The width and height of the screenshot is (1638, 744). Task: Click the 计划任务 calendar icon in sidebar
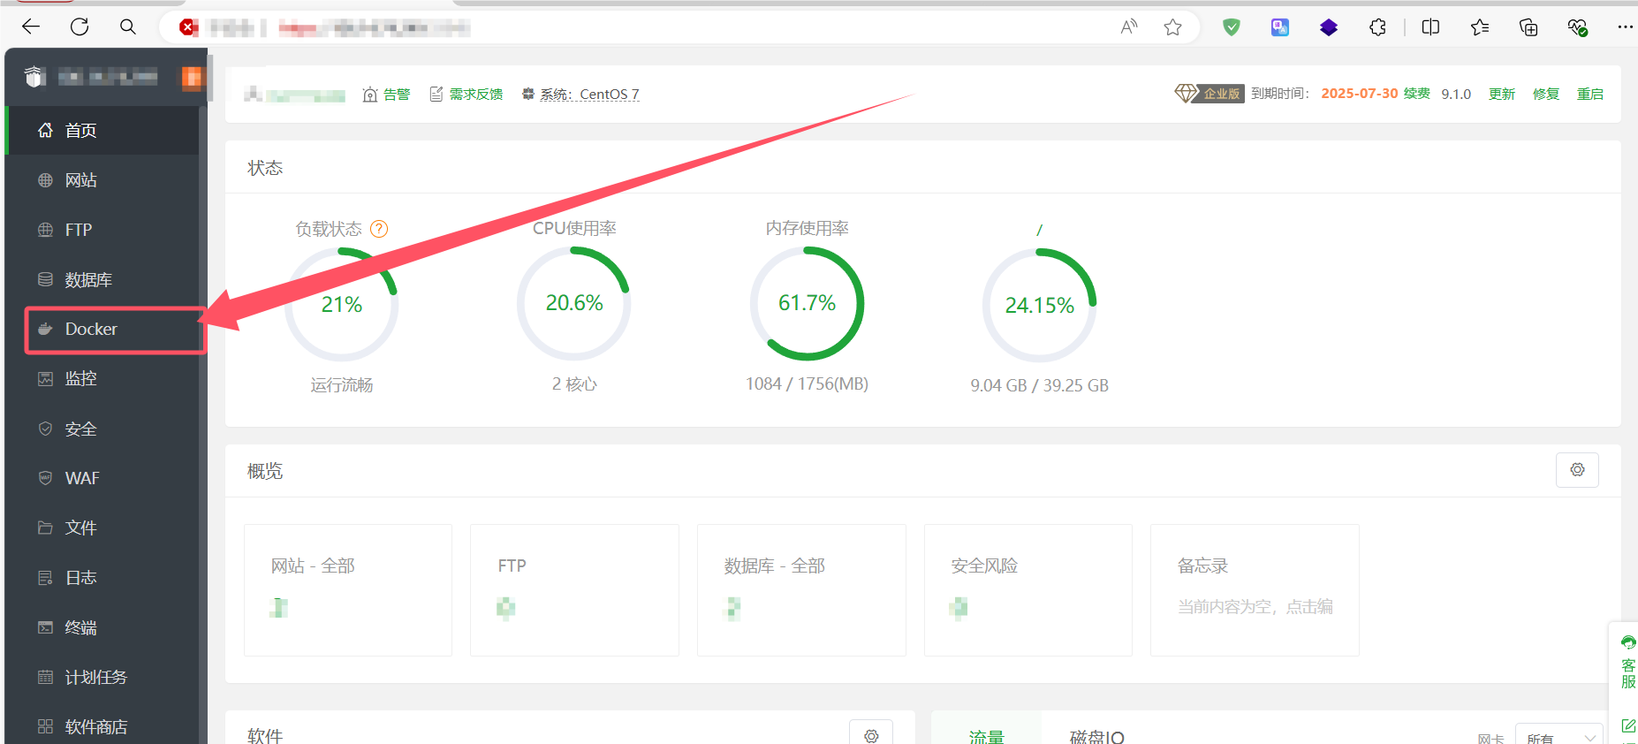[x=45, y=677]
